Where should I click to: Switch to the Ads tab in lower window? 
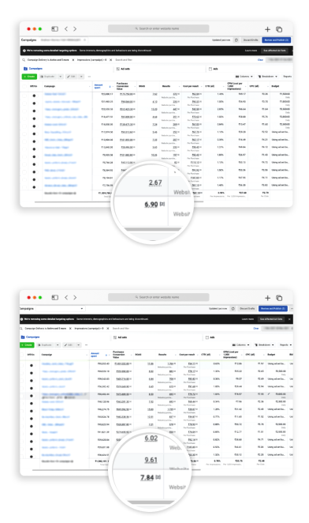tap(210, 337)
